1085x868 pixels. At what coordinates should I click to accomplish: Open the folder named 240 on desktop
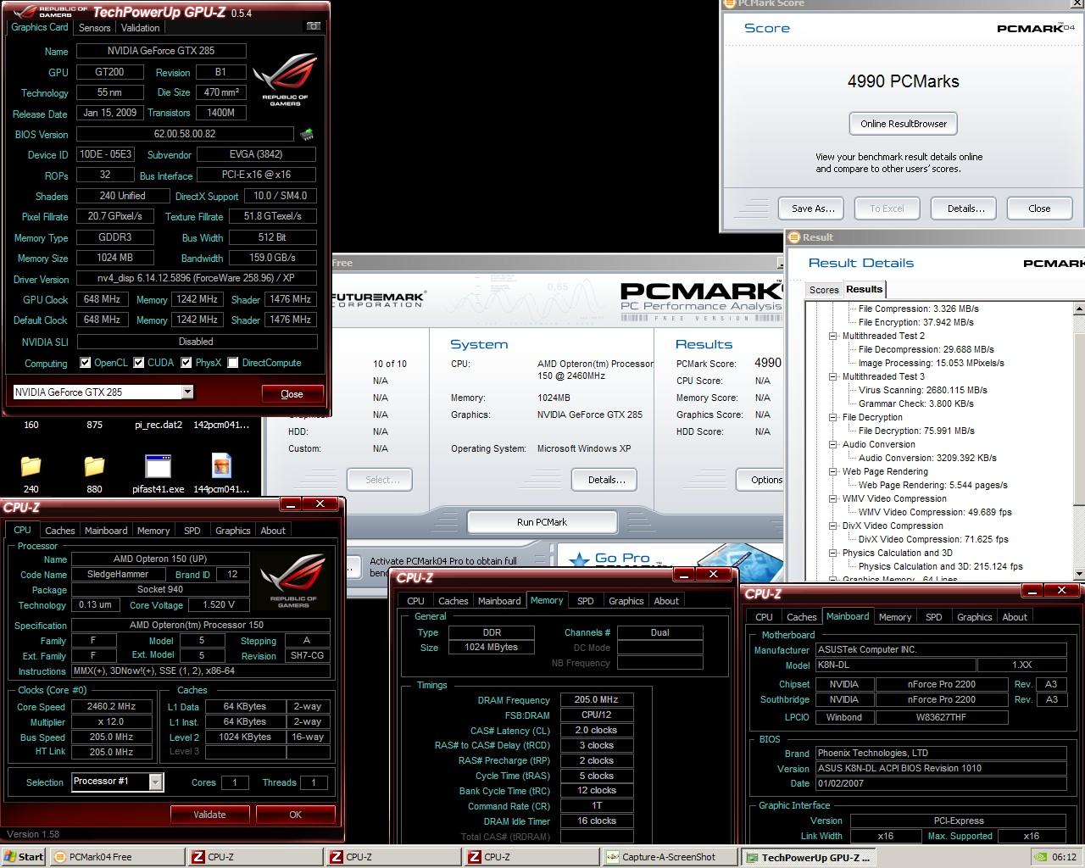pyautogui.click(x=31, y=473)
